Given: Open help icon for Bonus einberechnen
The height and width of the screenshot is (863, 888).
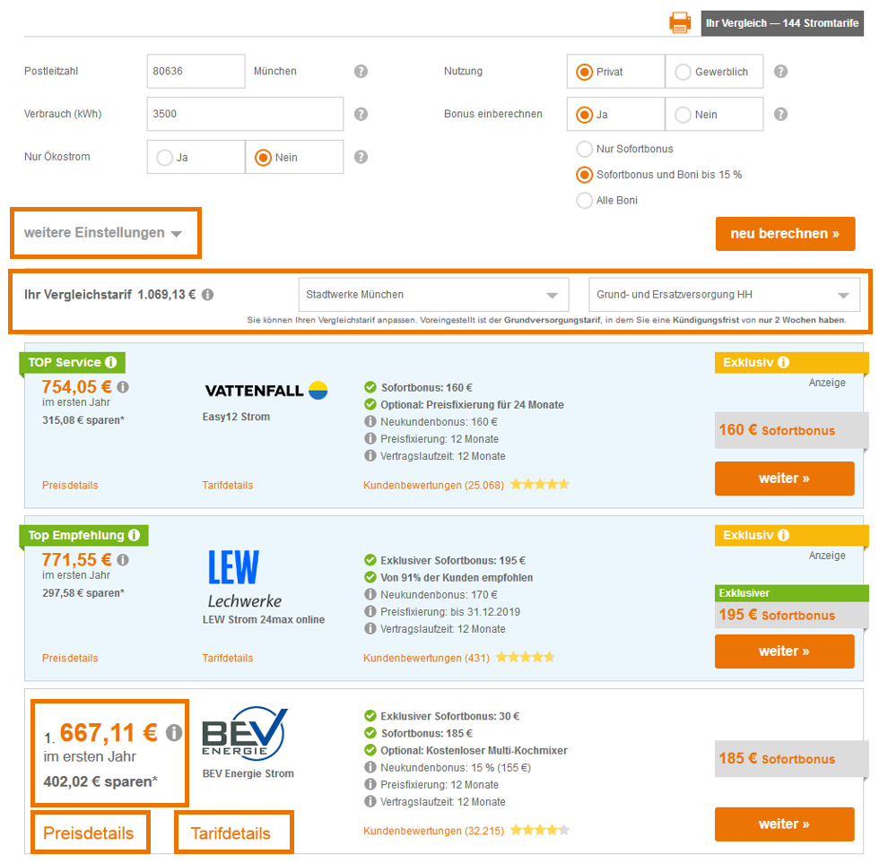Looking at the screenshot, I should click(x=780, y=114).
